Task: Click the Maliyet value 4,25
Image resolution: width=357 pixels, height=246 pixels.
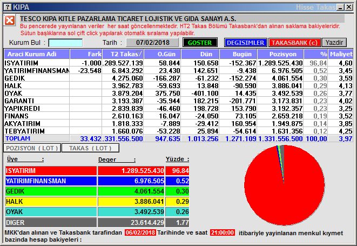Action: pos(346,131)
